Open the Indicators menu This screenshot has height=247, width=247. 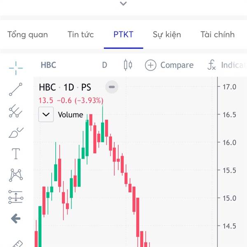coord(227,65)
